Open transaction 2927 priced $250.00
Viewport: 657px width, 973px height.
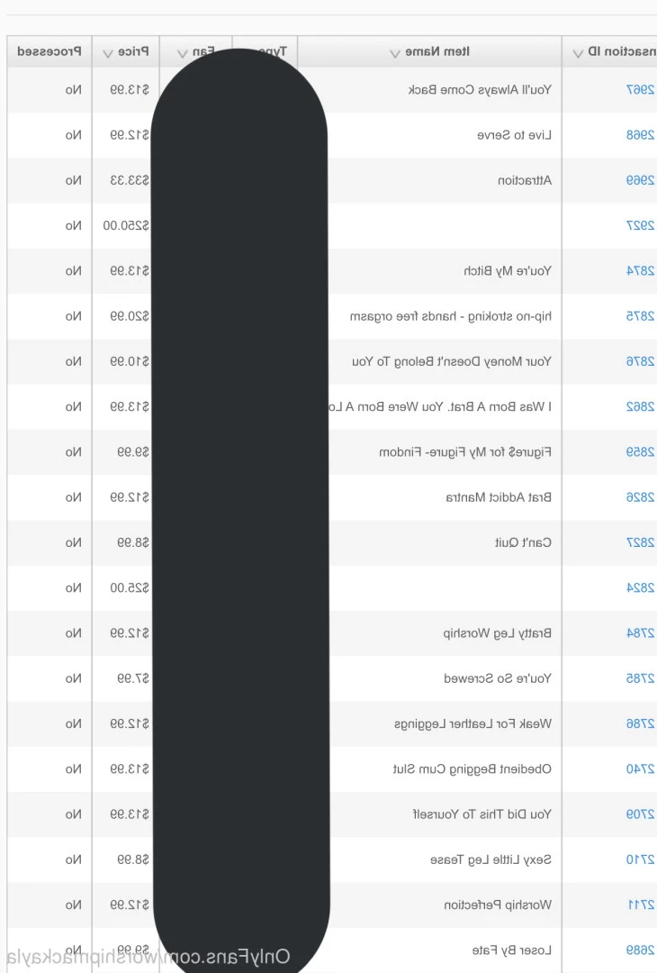point(640,226)
